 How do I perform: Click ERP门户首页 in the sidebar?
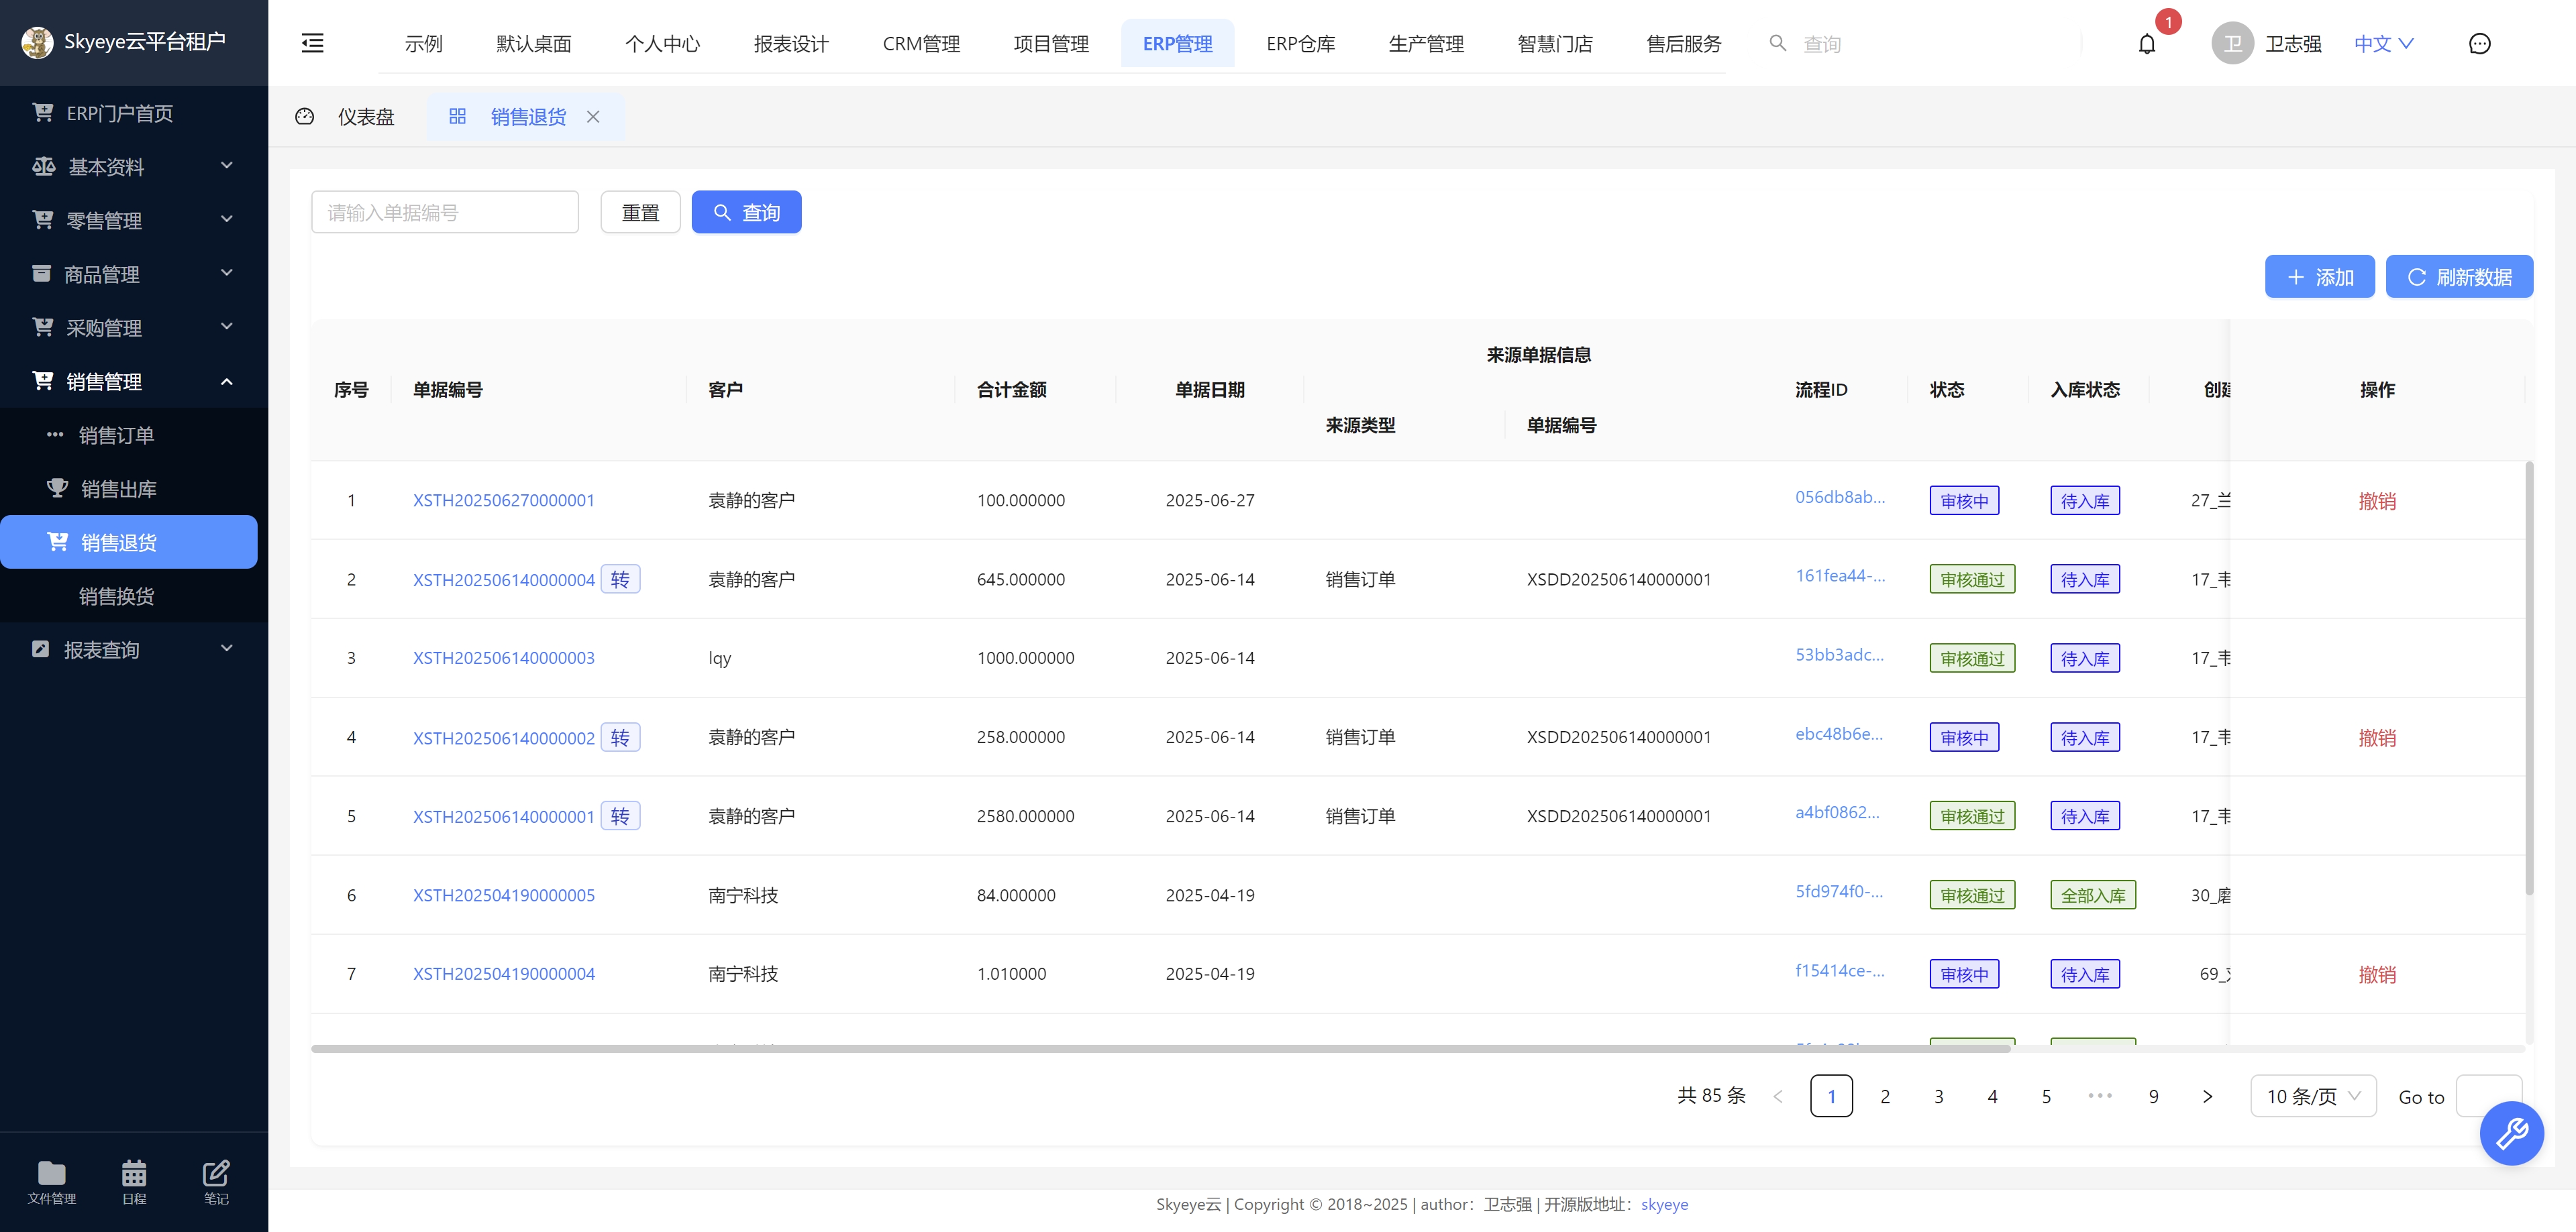(x=134, y=113)
